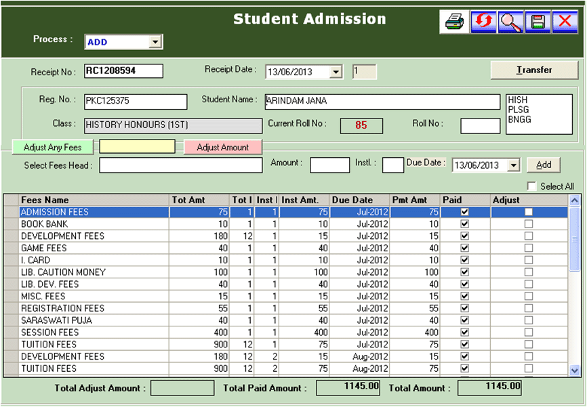Check Adjust box for MISC. FEES
This screenshot has width=587, height=407.
529,296
